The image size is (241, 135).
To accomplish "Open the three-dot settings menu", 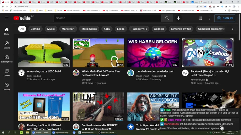I will (209, 18).
